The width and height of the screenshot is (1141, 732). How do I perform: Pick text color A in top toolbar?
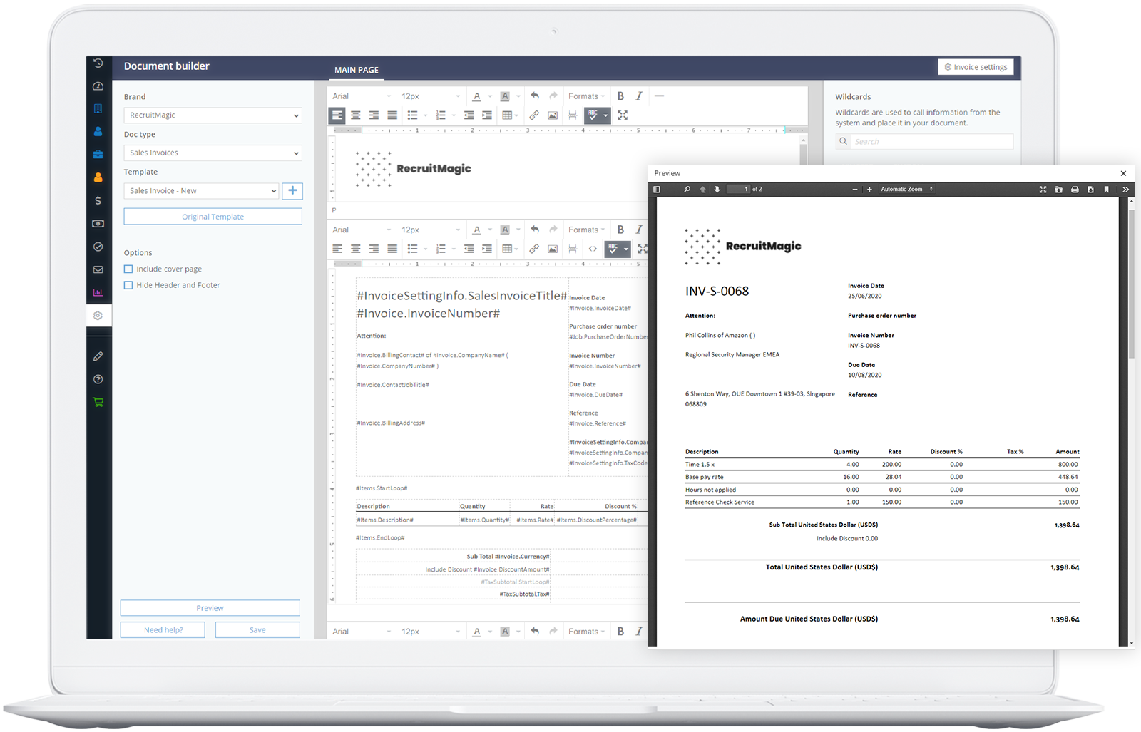(476, 96)
